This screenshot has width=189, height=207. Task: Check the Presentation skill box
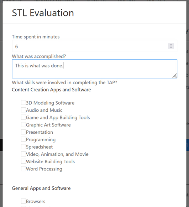pos(23,132)
